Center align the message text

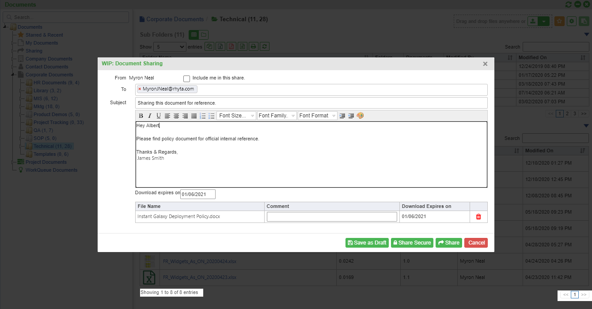[176, 116]
